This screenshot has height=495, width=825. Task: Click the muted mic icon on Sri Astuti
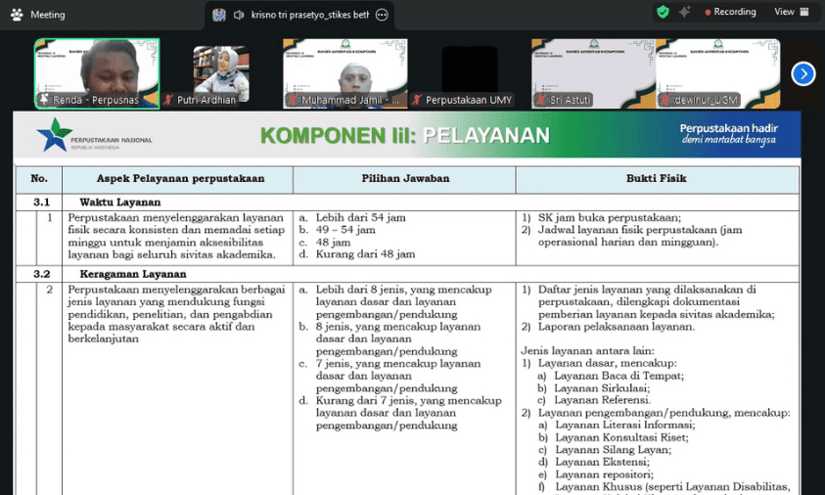(x=541, y=100)
